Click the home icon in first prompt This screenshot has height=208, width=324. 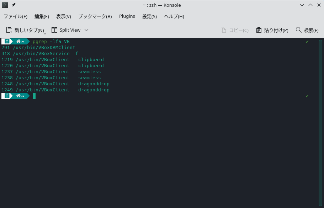coord(18,41)
